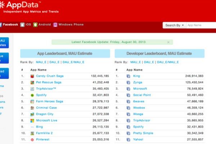Screen dimensions: 216x144
Task: Rank app leaderboard by DAU_E/MAU_E
Action: (73, 62)
